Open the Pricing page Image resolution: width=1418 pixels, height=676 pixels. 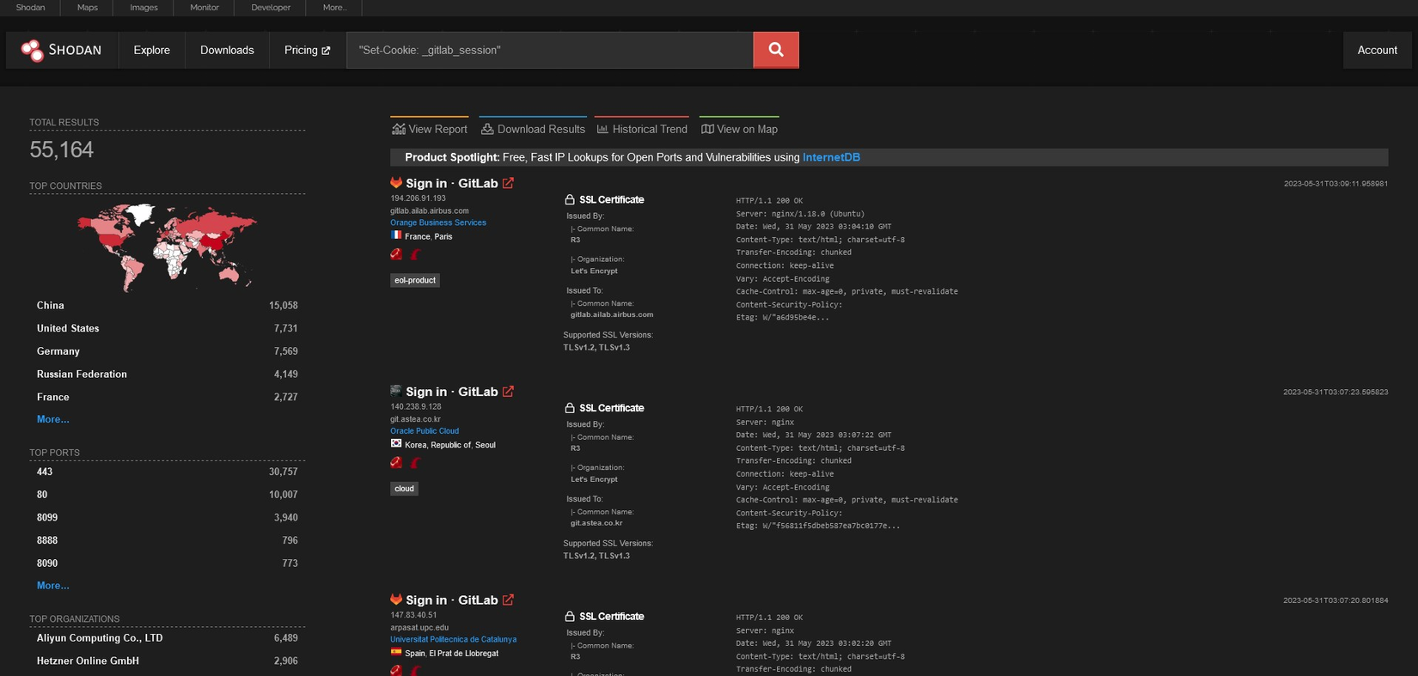tap(307, 50)
